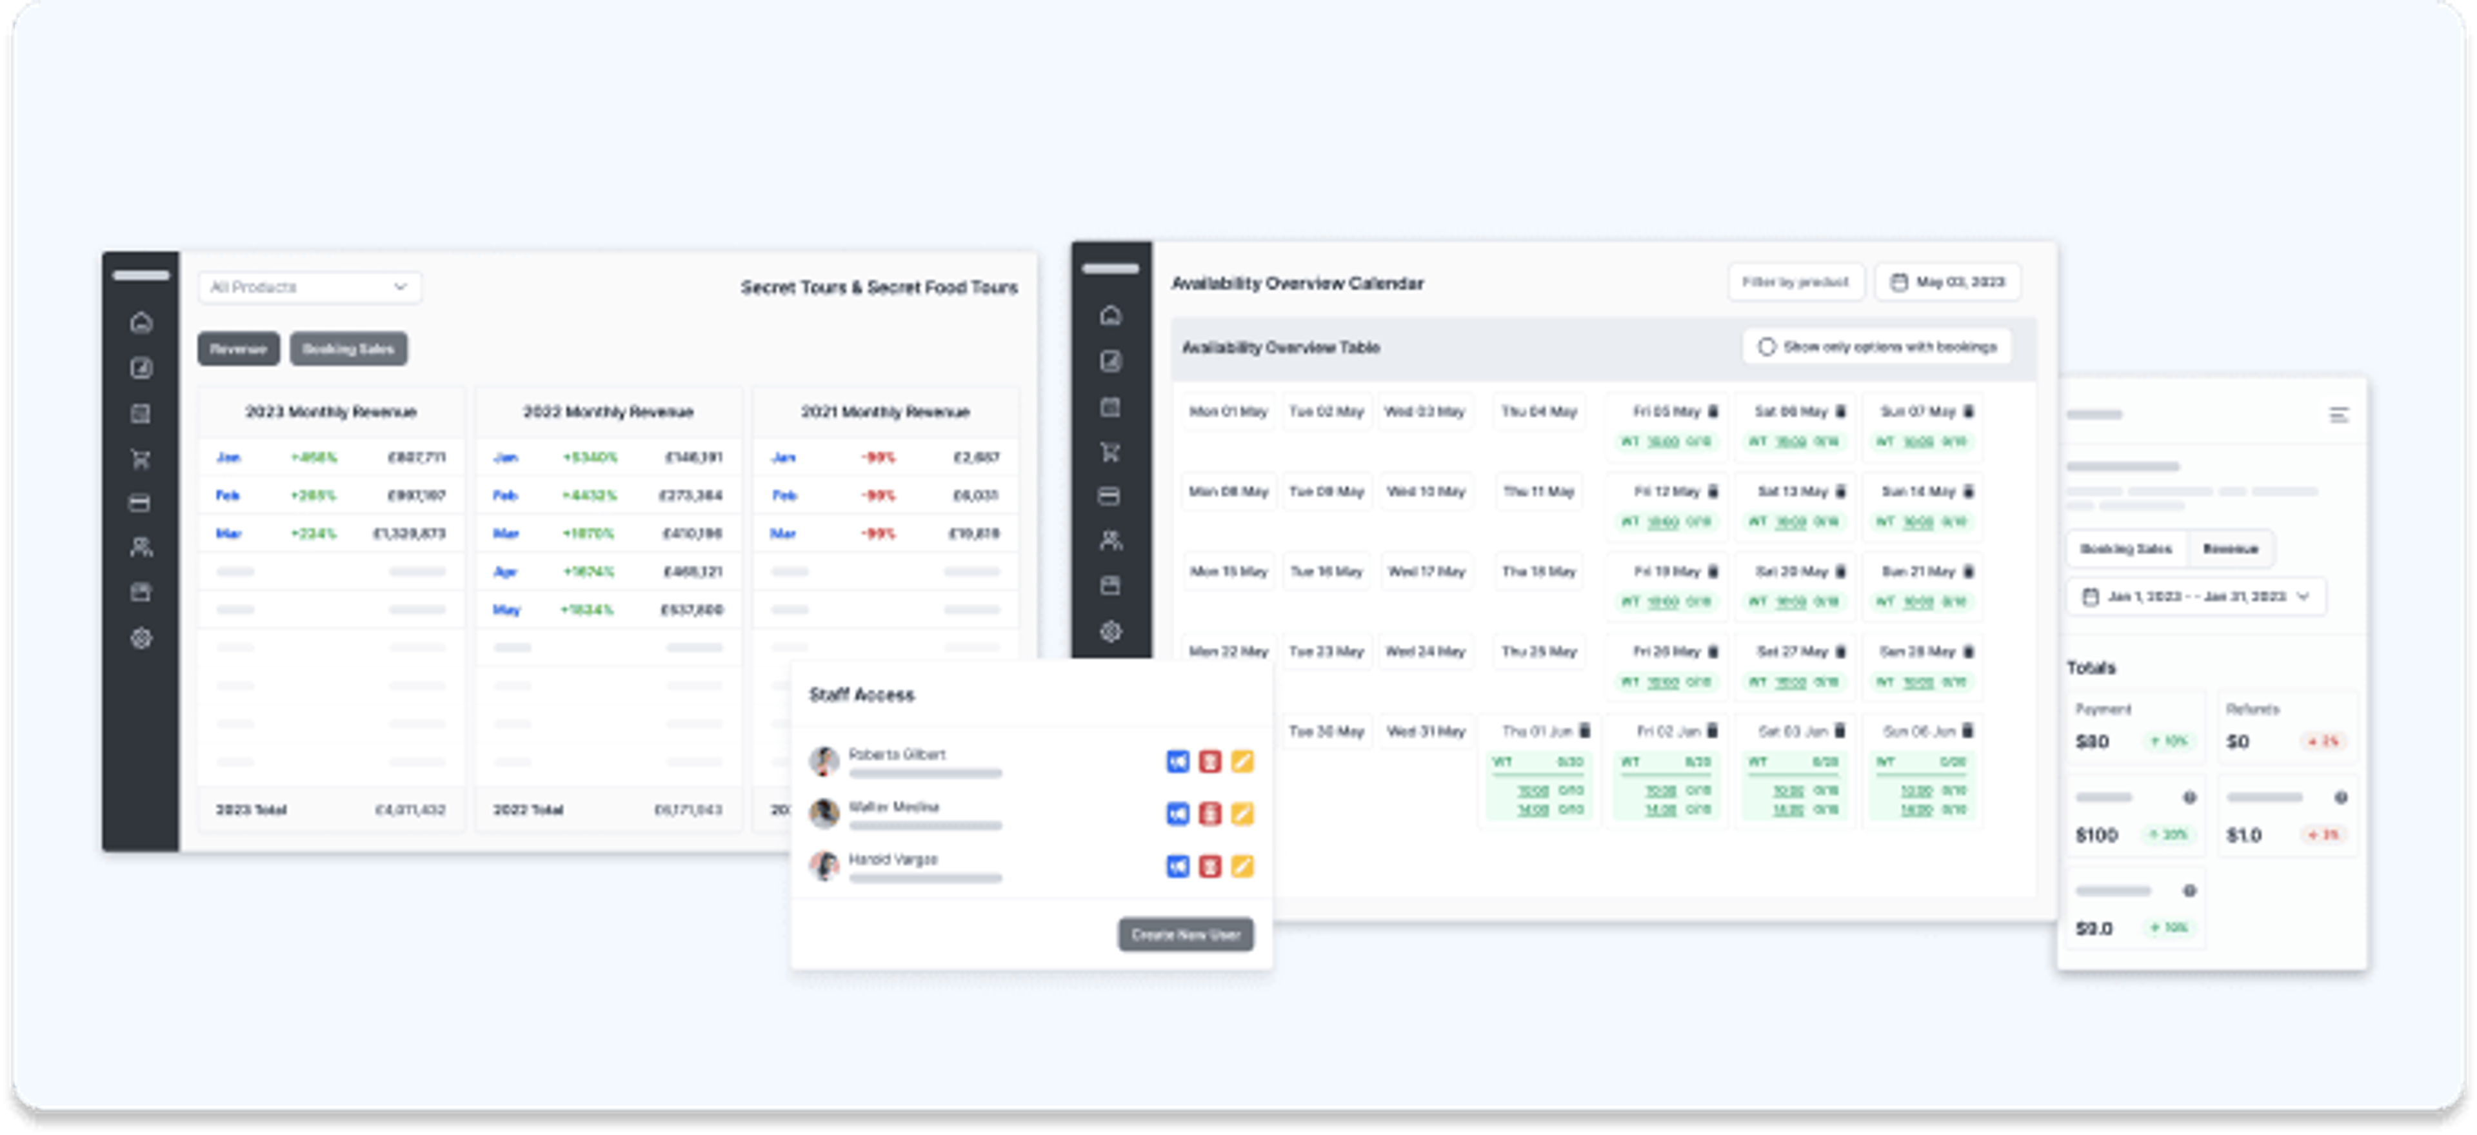Select the Mon 01 May calendar cell
Screen dimensions: 2477x1135
[x=1228, y=411]
